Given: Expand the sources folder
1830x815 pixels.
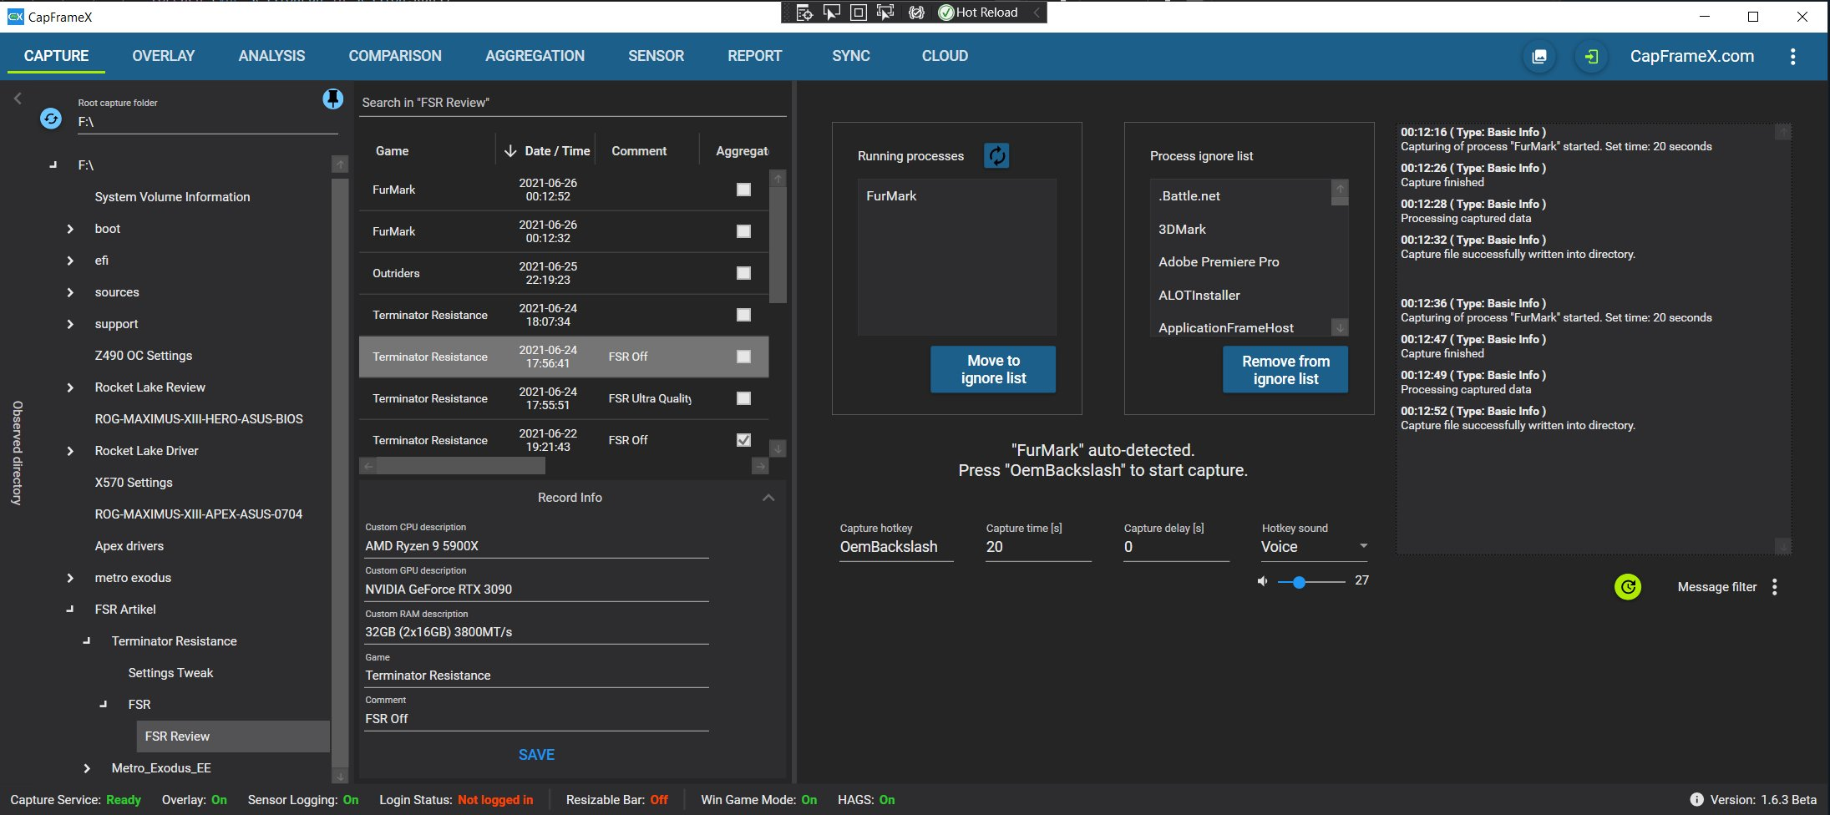Looking at the screenshot, I should [70, 292].
